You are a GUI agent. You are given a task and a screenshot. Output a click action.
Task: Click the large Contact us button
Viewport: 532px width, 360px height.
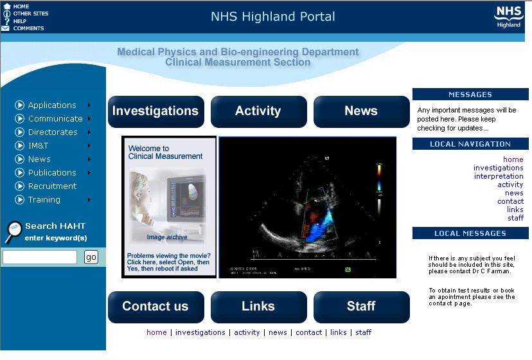(x=156, y=307)
